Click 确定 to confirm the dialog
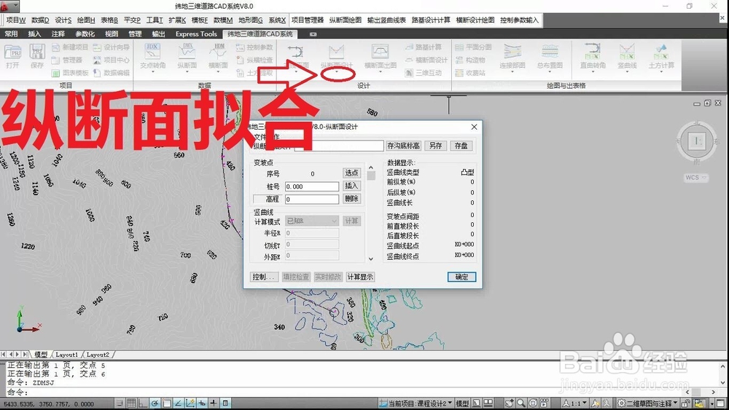This screenshot has width=729, height=410. (461, 277)
